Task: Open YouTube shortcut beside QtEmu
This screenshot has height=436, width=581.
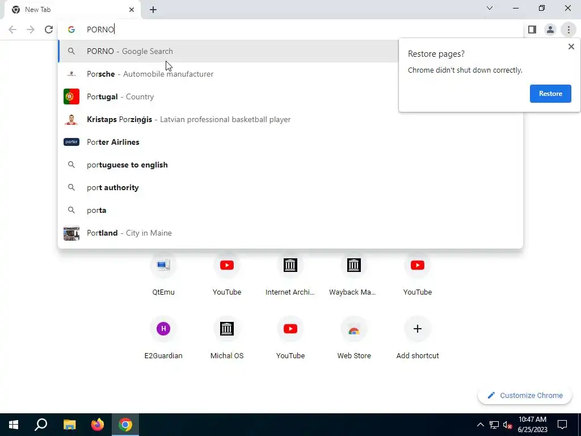Action: point(227,274)
